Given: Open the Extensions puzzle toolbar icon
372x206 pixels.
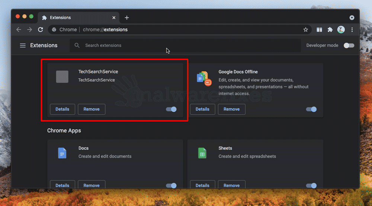Looking at the screenshot, I should [x=330, y=30].
